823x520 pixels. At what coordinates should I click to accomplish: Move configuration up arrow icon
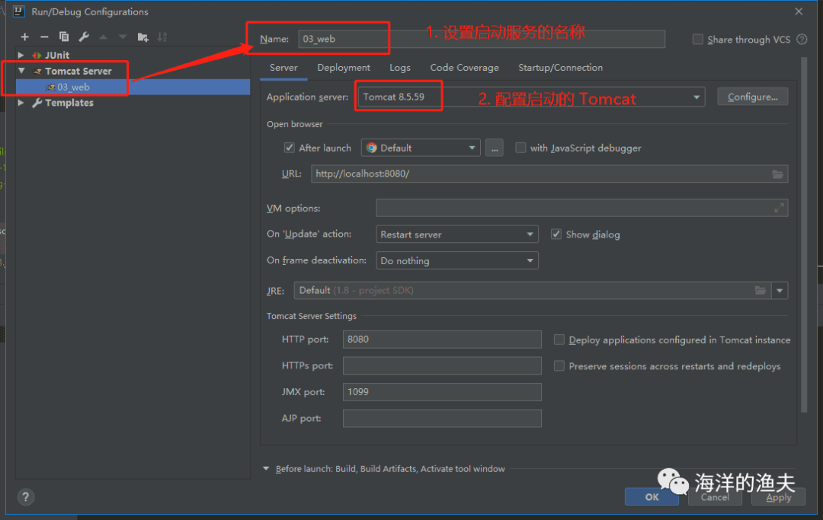point(104,37)
